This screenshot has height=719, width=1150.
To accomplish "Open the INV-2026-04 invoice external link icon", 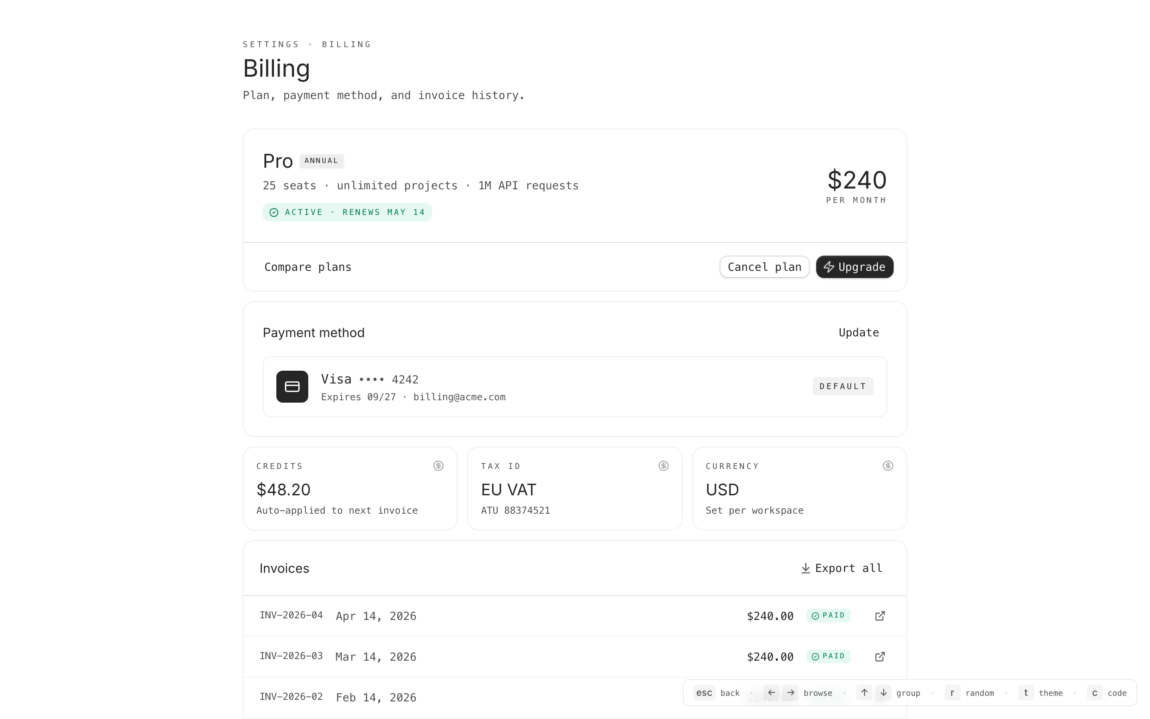I will (880, 616).
